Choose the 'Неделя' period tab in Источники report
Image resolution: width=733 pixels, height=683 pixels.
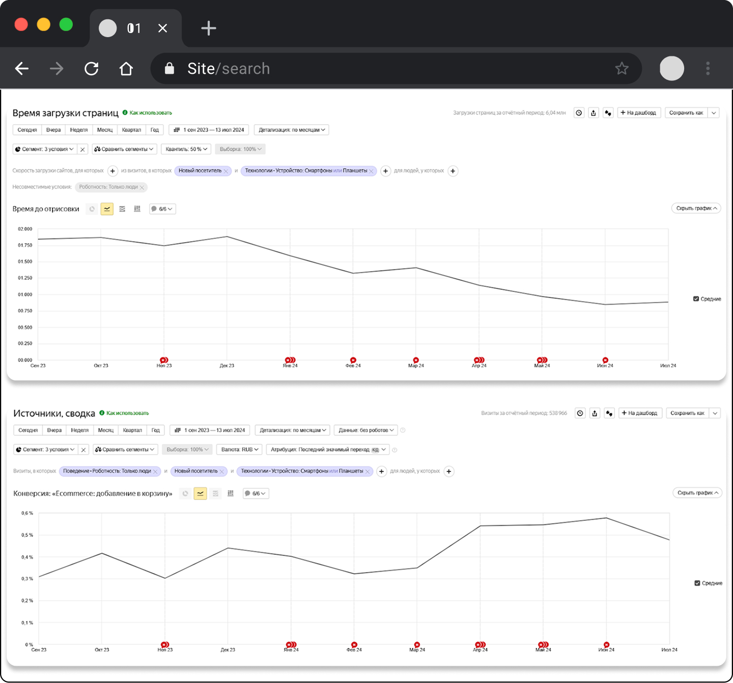79,430
